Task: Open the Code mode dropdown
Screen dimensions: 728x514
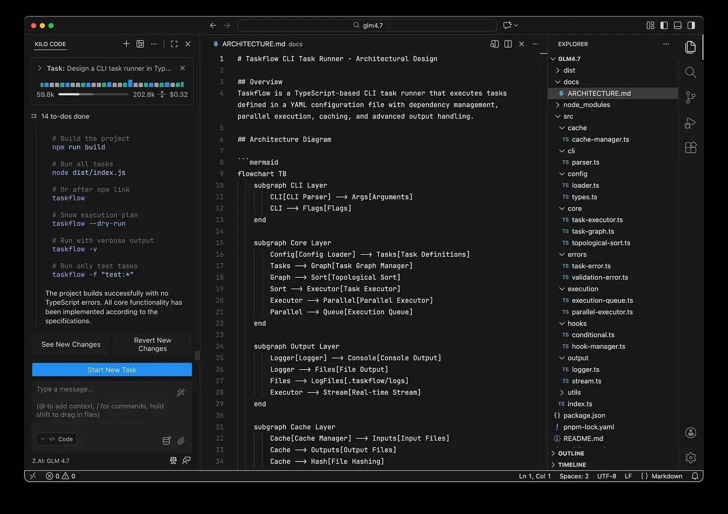Action: tap(57, 439)
